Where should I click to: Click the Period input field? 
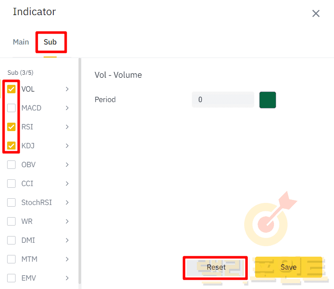coord(223,100)
